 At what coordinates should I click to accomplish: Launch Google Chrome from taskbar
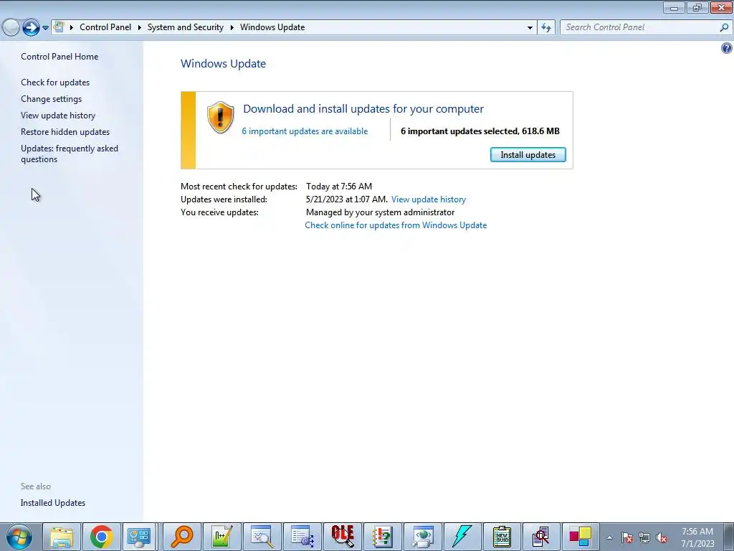pos(102,537)
